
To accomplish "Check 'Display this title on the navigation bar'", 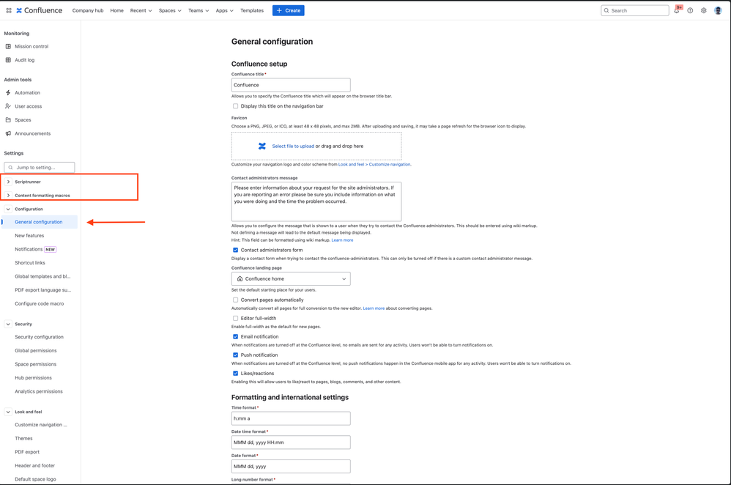I will click(x=235, y=104).
